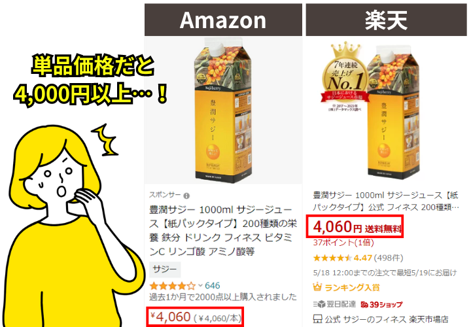
Task: Click the Rakuten 4,060円 price
Action: point(338,227)
